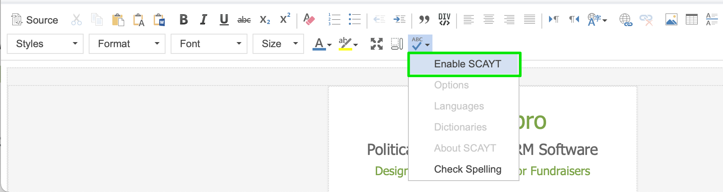Click the Decrease Indent icon
This screenshot has height=192, width=723.
pyautogui.click(x=379, y=20)
